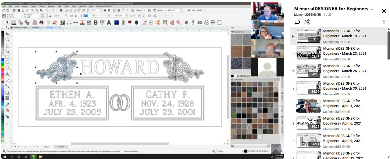Expand the Snap To dropdown
This screenshot has width=390, height=159.
coord(145,10)
